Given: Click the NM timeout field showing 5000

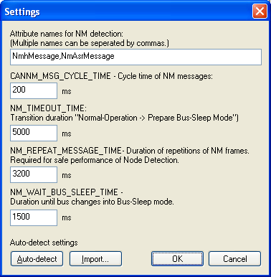Looking at the screenshot, I should tap(34, 133).
